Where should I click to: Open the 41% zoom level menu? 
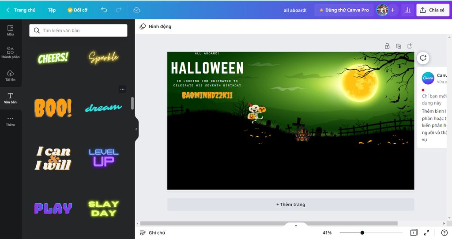[327, 233]
